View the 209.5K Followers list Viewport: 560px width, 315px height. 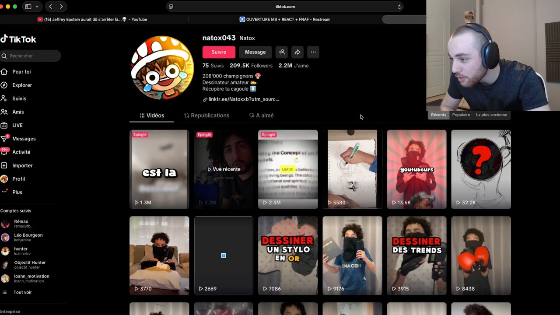tap(251, 66)
